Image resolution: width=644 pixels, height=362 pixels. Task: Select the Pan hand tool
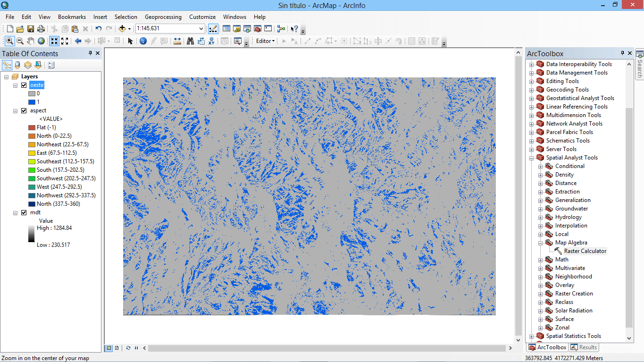[x=31, y=41]
